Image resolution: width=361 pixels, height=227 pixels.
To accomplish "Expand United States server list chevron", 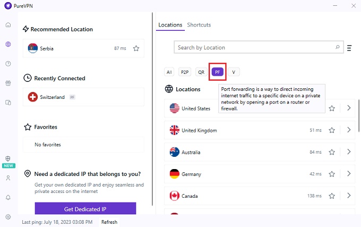I will click(x=349, y=108).
